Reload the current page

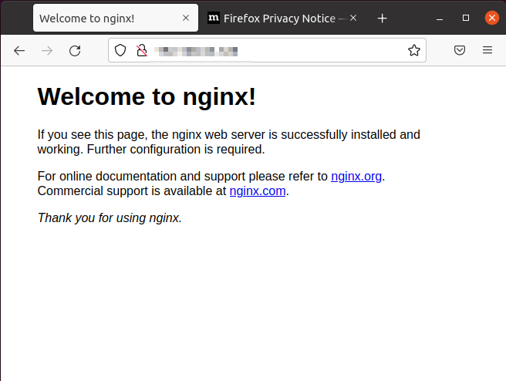coord(75,51)
